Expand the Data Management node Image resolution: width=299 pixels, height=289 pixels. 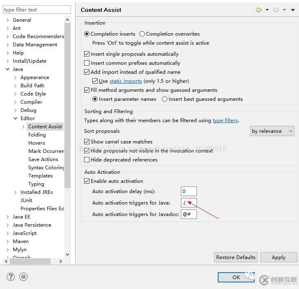tap(8, 45)
